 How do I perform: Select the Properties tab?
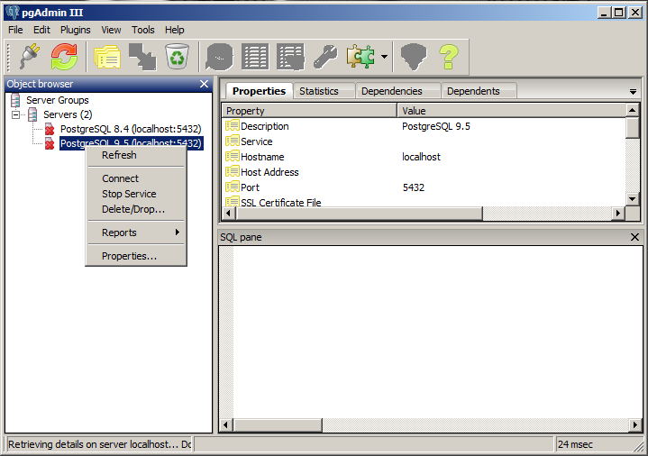pos(259,91)
